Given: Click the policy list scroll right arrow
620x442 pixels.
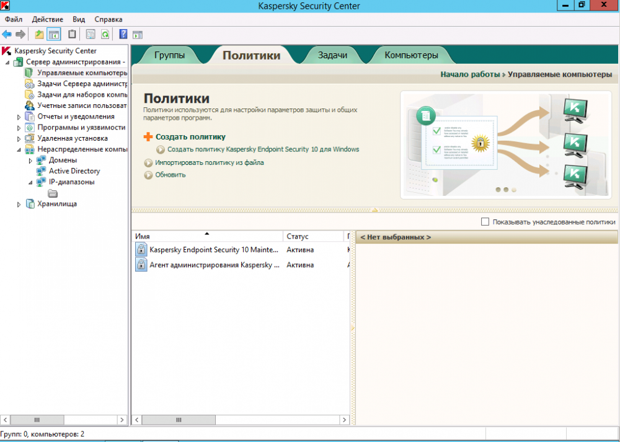Looking at the screenshot, I should coord(344,420).
